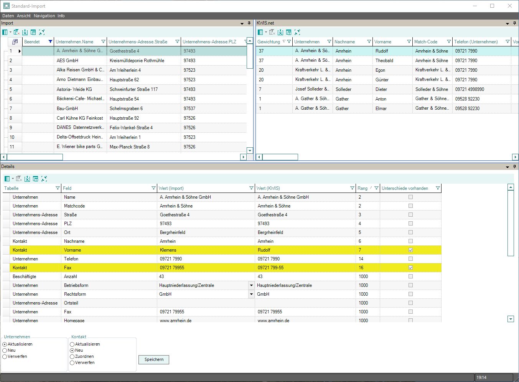Click the Speichern button
This screenshot has height=382, width=519.
(x=154, y=359)
